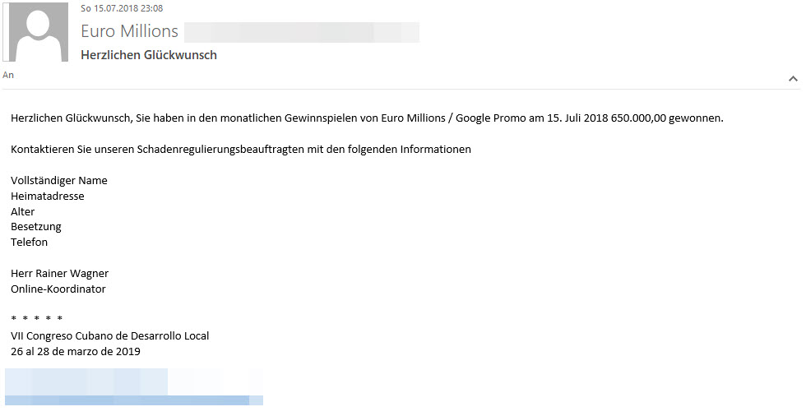Click the Vollständiger Name line

tap(59, 181)
